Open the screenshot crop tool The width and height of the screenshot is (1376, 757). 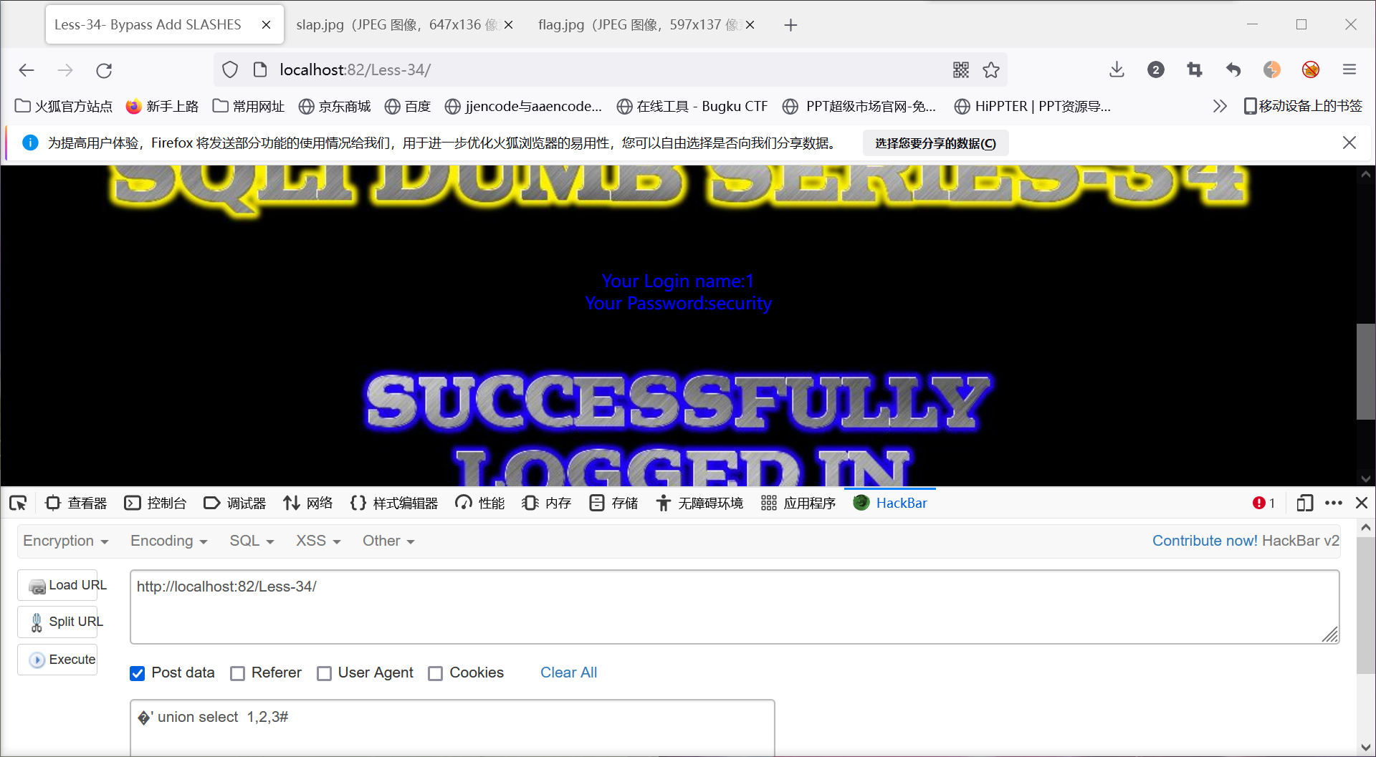[x=1194, y=69]
